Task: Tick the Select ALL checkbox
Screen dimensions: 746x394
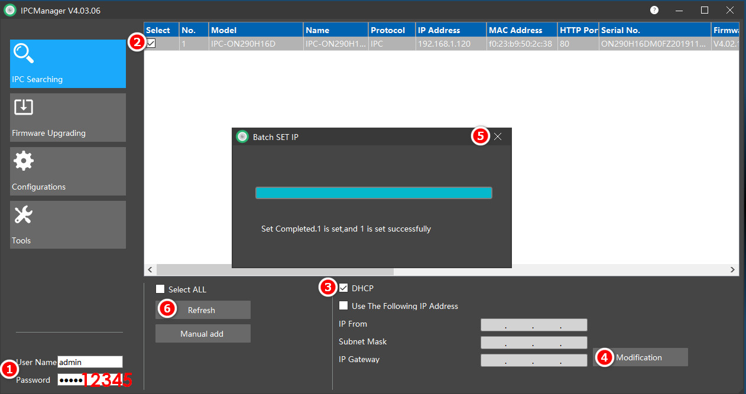Action: coord(160,289)
